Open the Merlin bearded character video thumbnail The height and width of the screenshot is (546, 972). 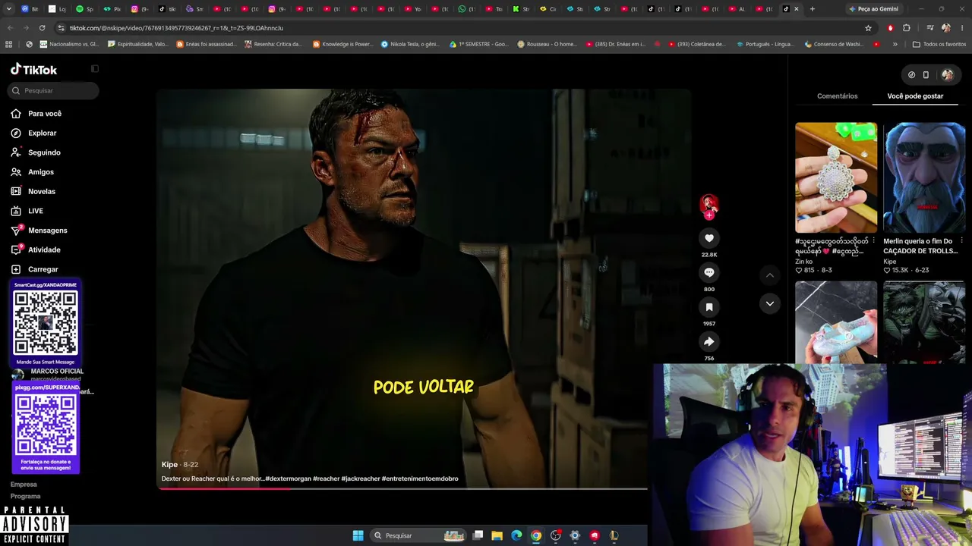tap(924, 177)
